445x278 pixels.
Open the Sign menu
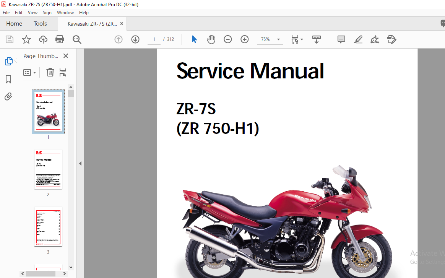(47, 13)
